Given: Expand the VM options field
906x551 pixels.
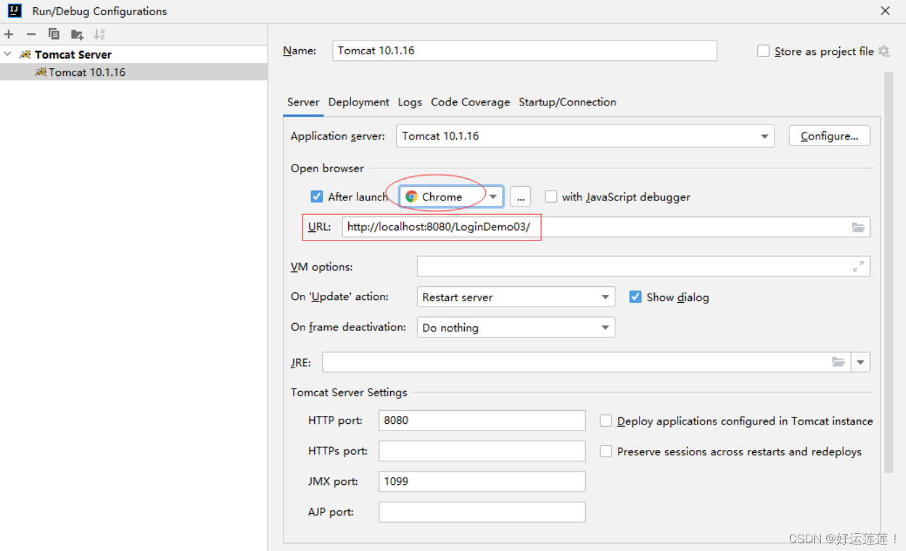Looking at the screenshot, I should [858, 267].
